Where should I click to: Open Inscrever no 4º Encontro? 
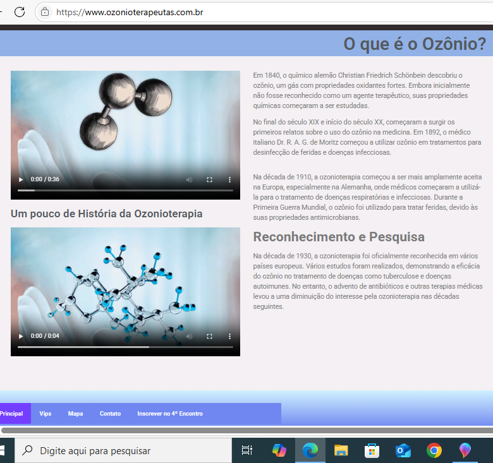(x=170, y=414)
